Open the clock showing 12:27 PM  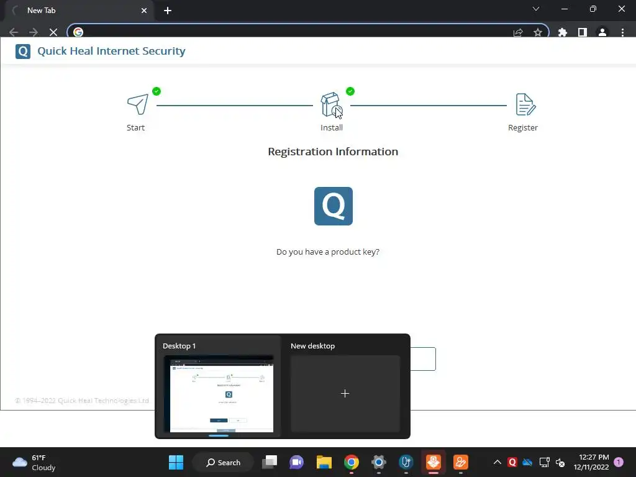pyautogui.click(x=591, y=462)
